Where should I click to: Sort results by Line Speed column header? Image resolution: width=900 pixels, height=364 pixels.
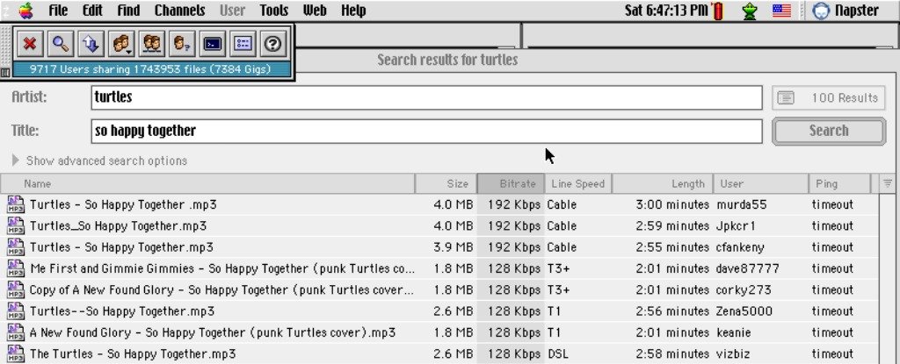tap(578, 184)
